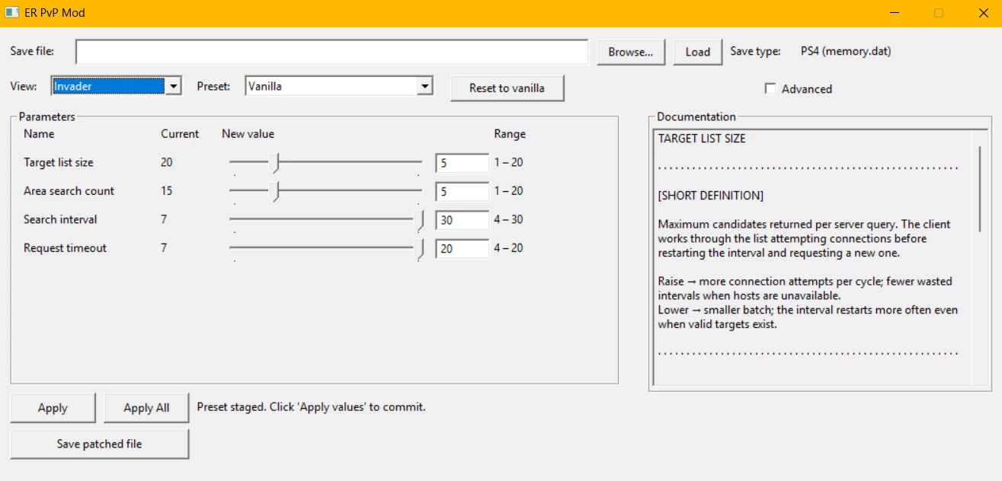Click the 'Search interval' parameter label
Image resolution: width=1002 pixels, height=481 pixels.
click(x=60, y=219)
